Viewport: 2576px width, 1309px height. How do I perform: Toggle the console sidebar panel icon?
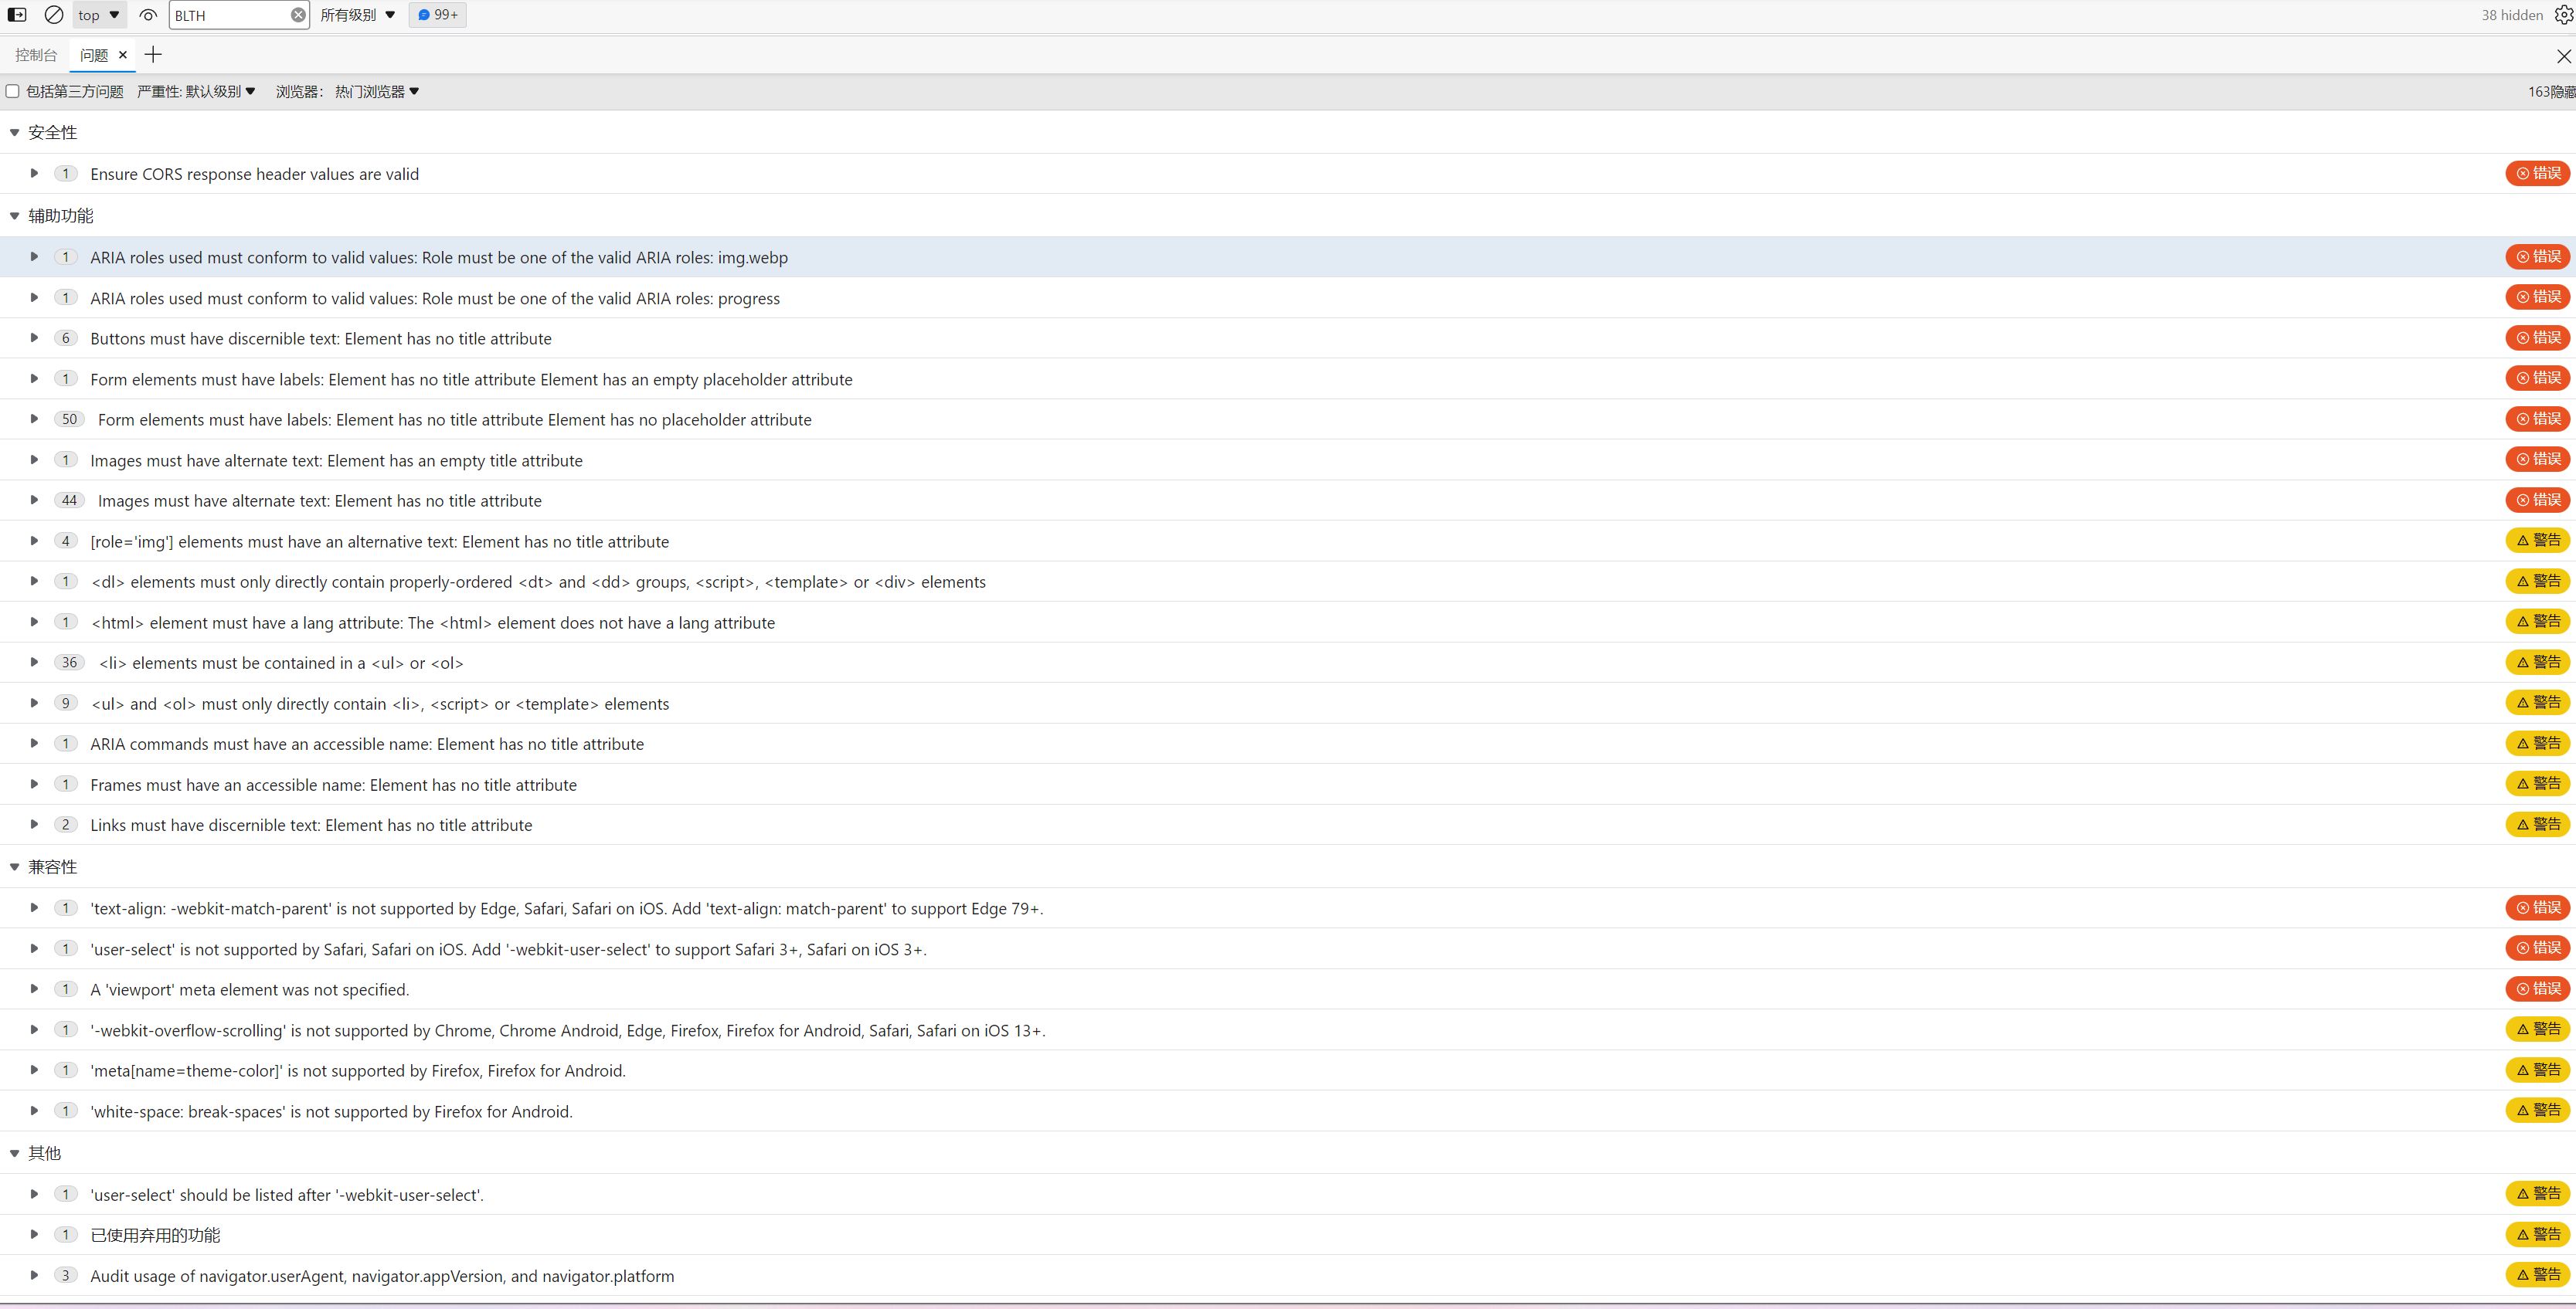click(x=17, y=15)
